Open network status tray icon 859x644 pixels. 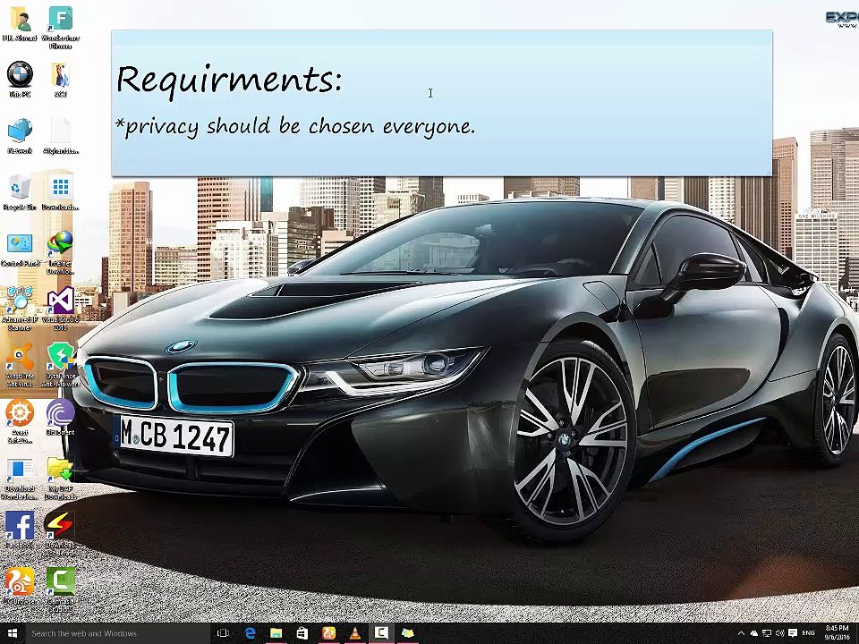pyautogui.click(x=767, y=633)
